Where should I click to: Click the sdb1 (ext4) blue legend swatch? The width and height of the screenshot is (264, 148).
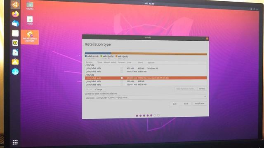click(x=86, y=56)
